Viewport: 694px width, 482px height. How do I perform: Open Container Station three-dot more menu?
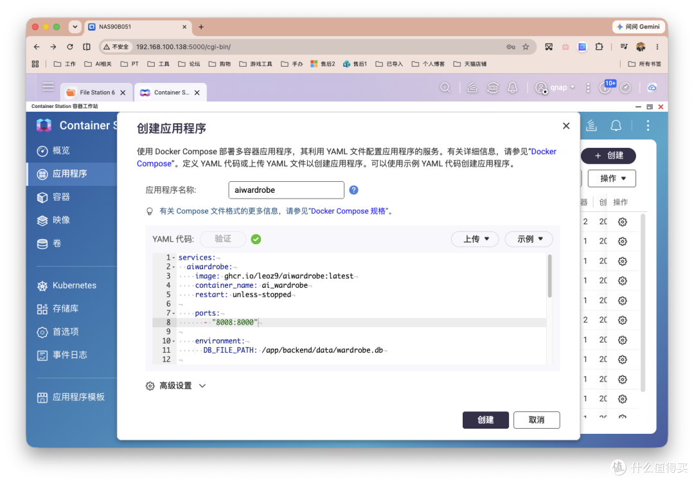click(x=648, y=126)
